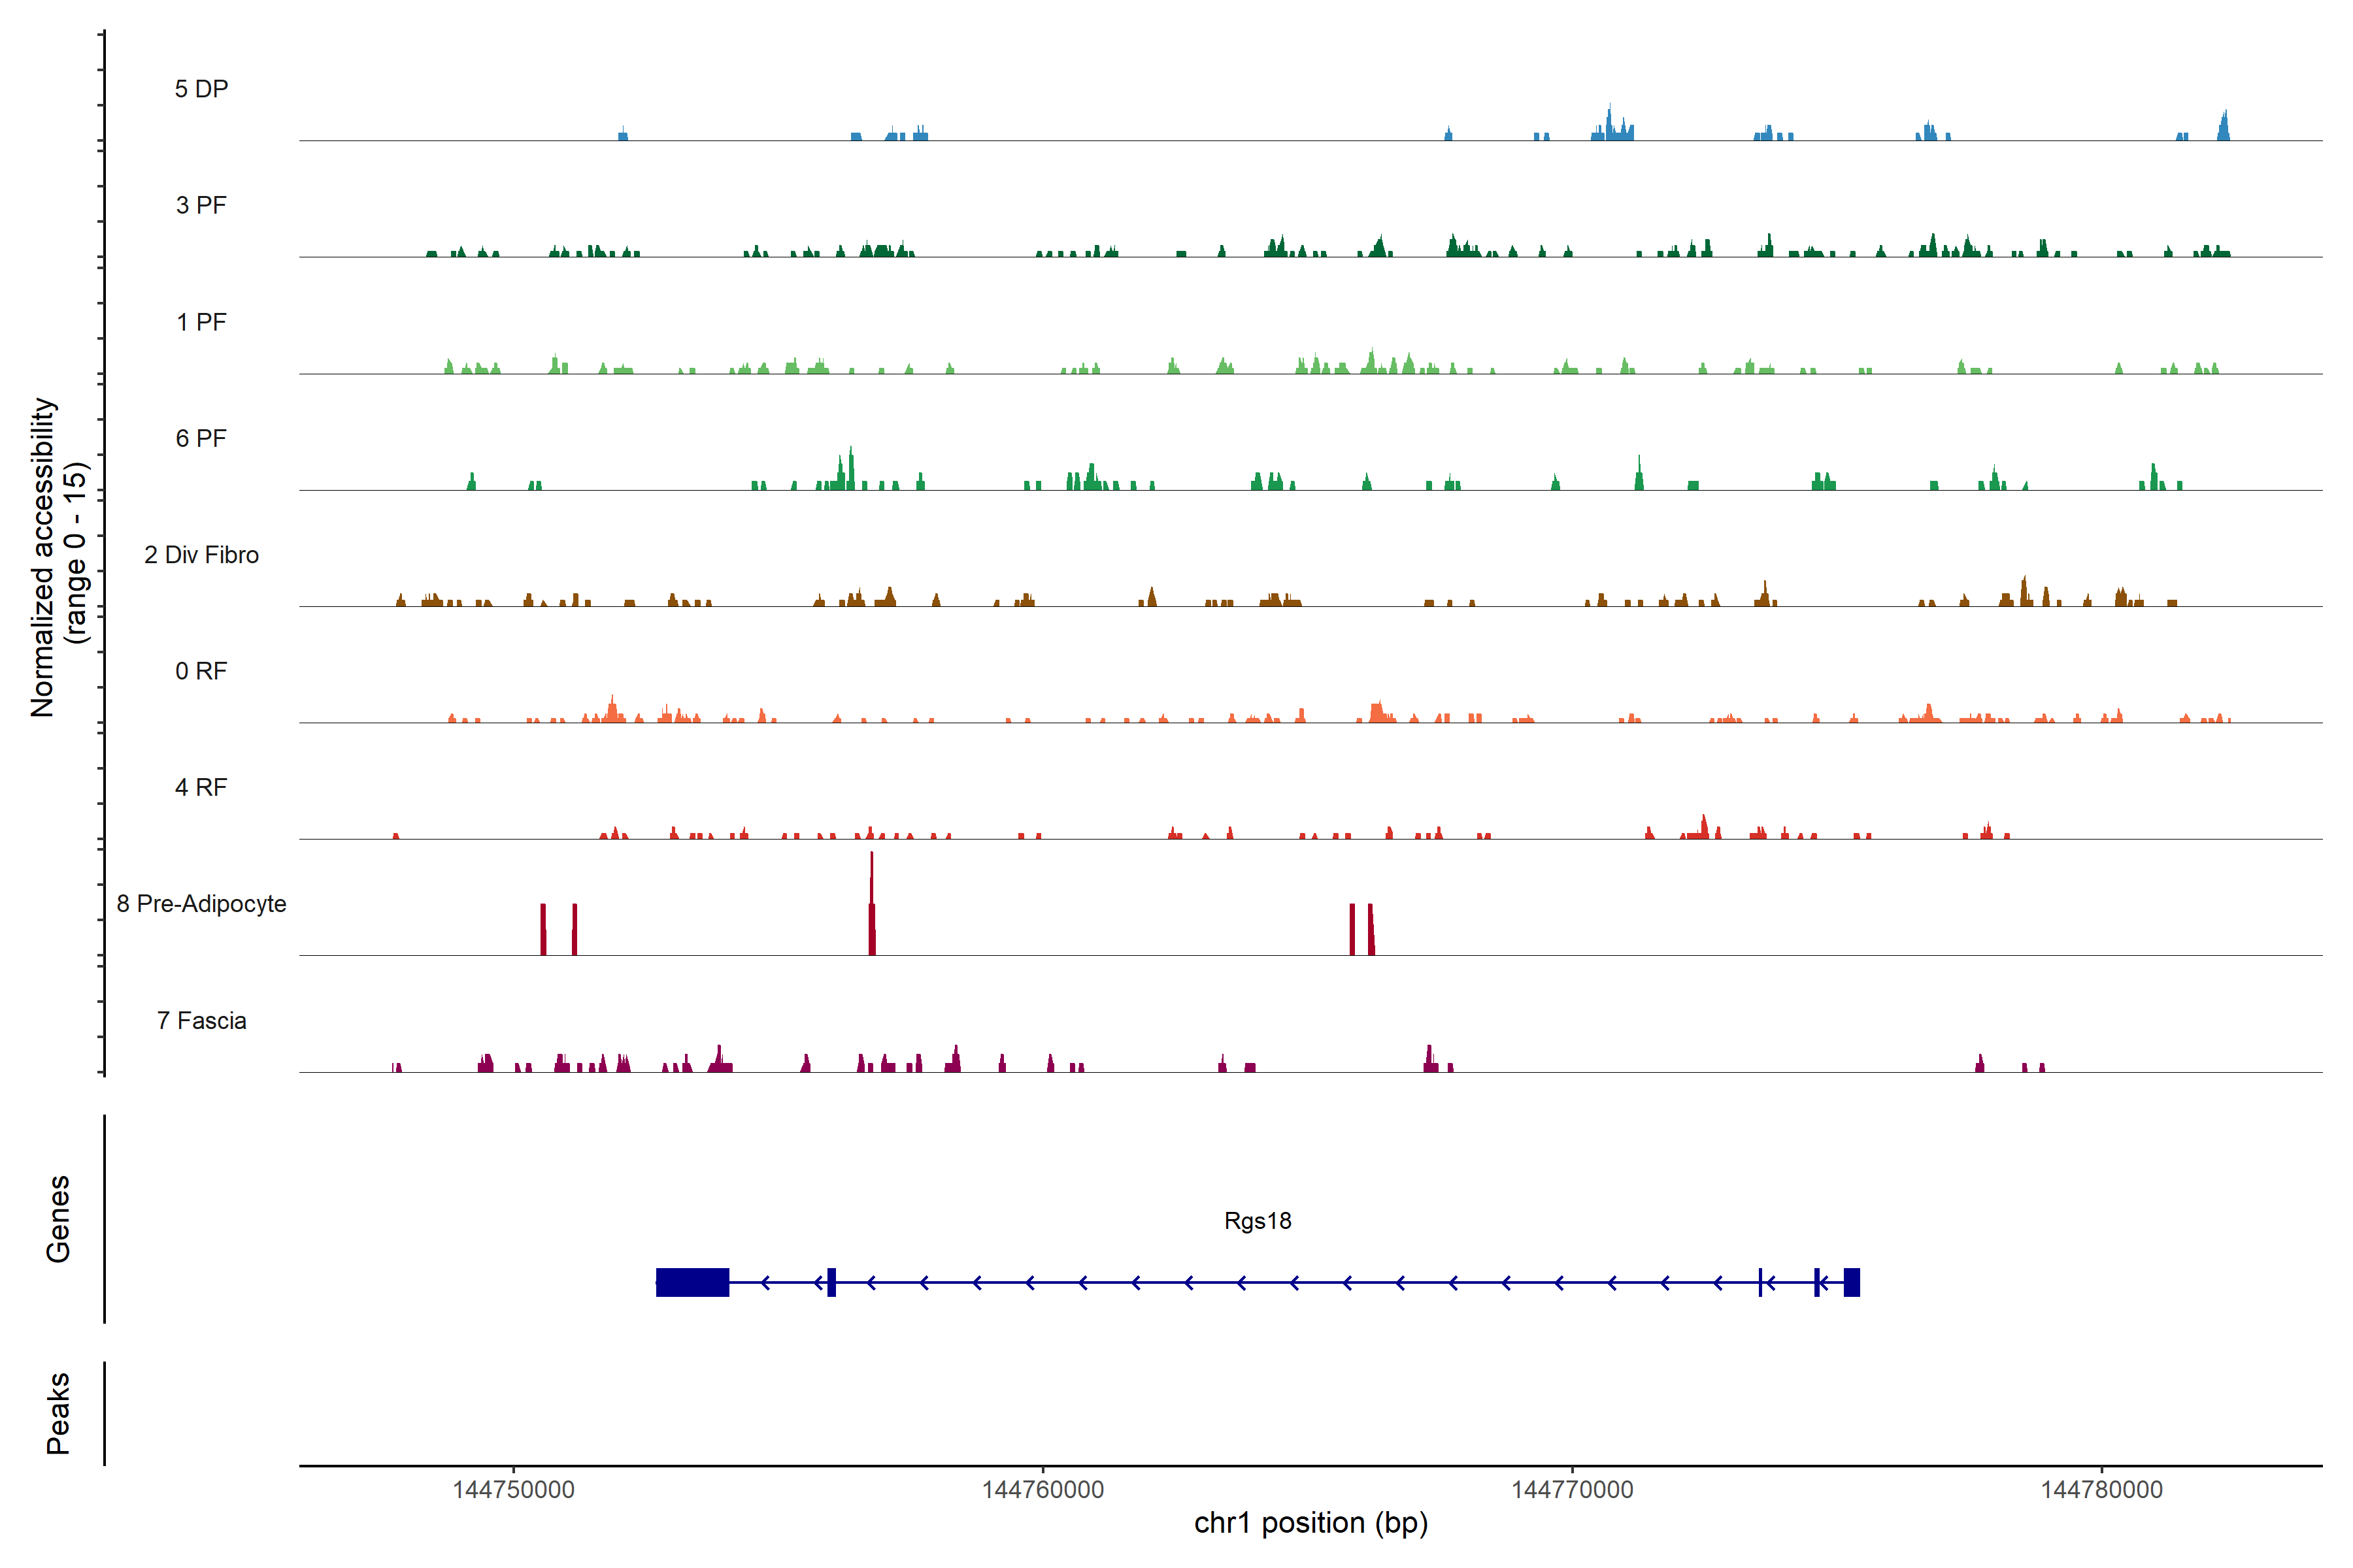
Task: Click the 4 RF track label
Action: (201, 787)
